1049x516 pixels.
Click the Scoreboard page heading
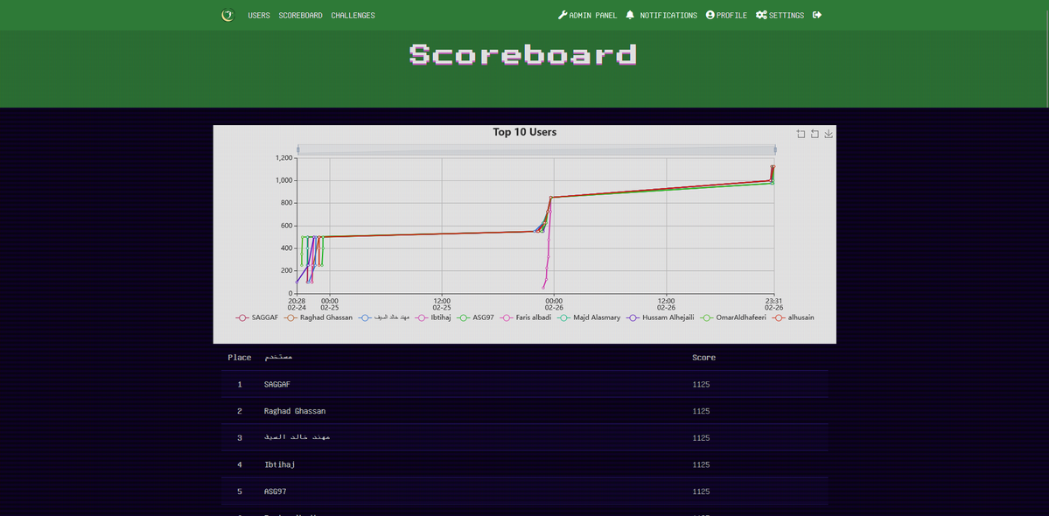[x=523, y=55]
